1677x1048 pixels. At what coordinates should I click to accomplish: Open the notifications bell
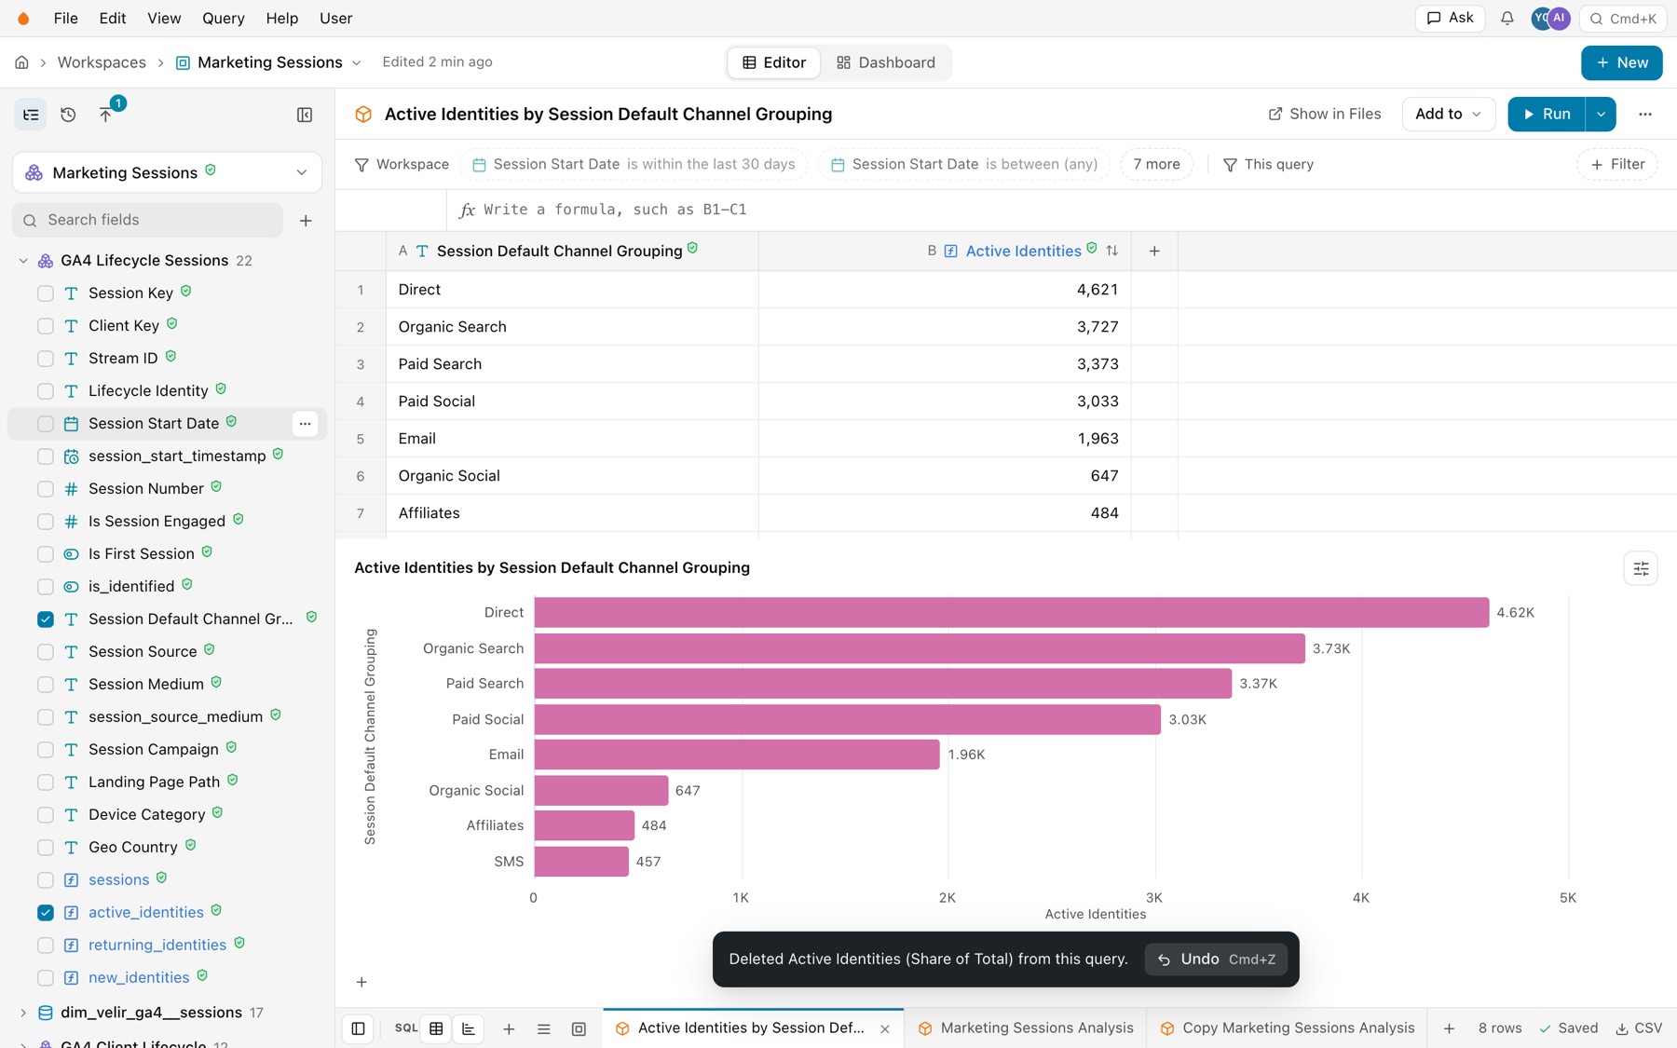point(1507,19)
